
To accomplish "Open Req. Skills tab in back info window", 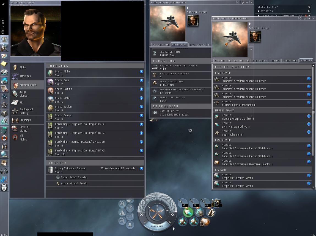I will (197, 45).
